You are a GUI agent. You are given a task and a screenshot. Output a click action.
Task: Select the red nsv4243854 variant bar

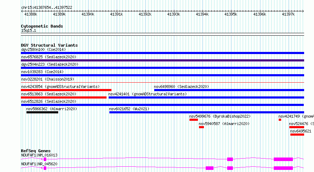(66, 90)
